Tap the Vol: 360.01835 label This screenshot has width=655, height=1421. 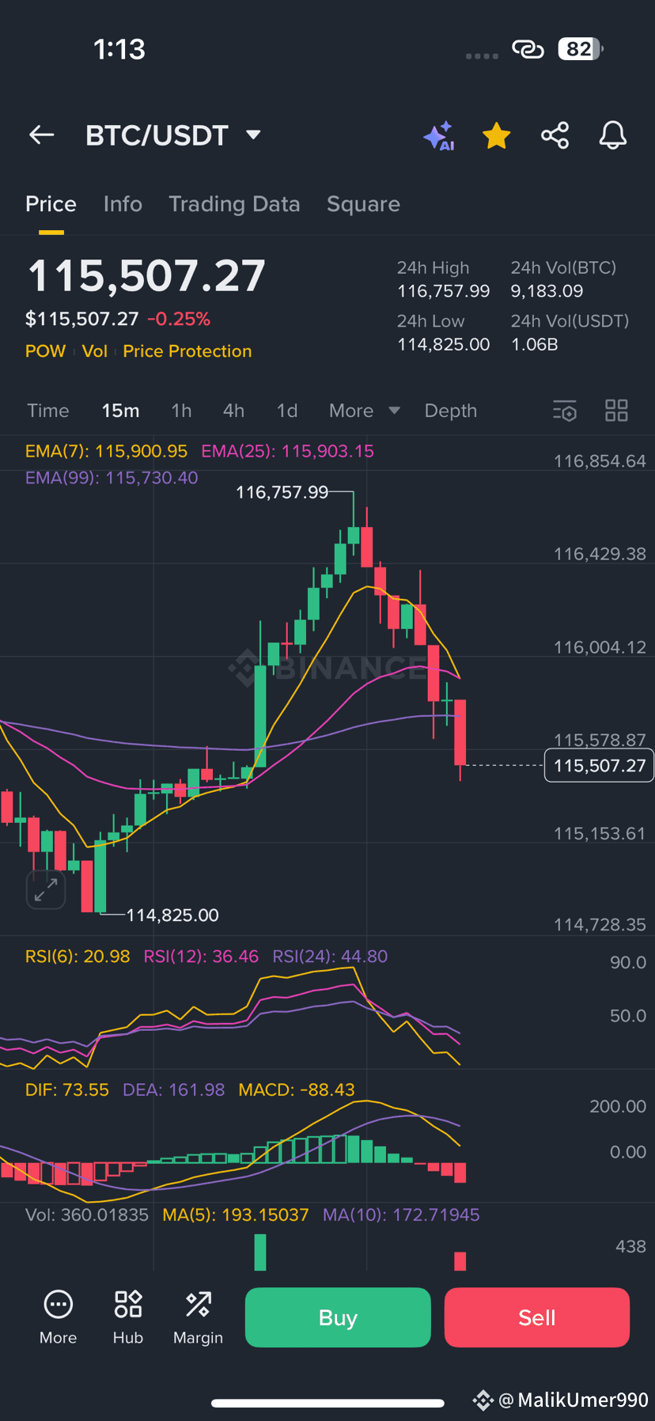[87, 1214]
